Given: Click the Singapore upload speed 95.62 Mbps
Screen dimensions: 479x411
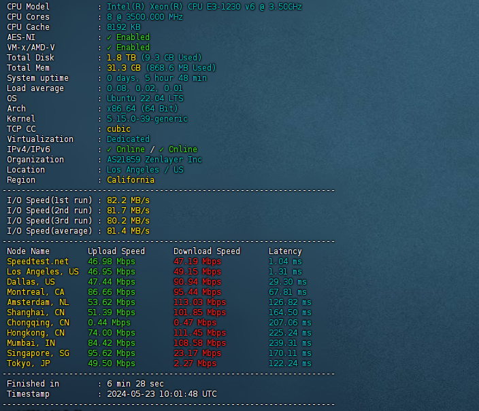Looking at the screenshot, I should tap(112, 353).
